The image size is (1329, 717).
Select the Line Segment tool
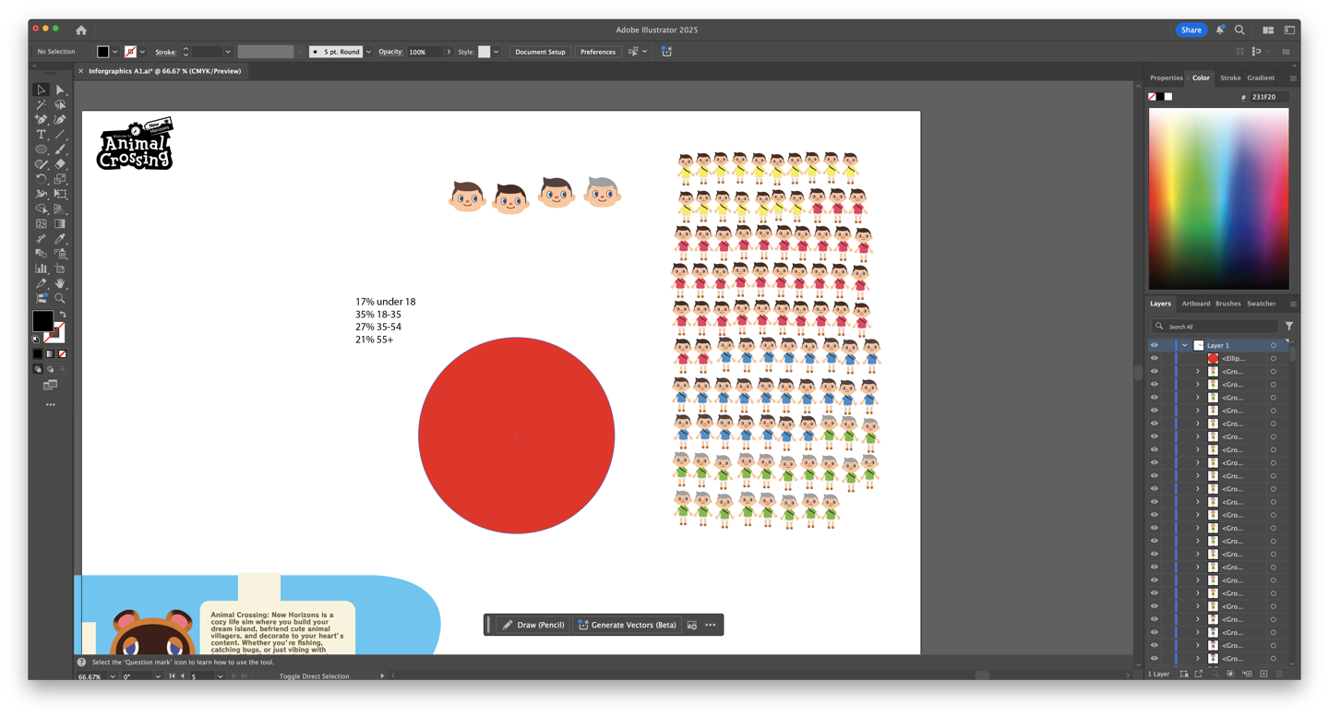[60, 135]
